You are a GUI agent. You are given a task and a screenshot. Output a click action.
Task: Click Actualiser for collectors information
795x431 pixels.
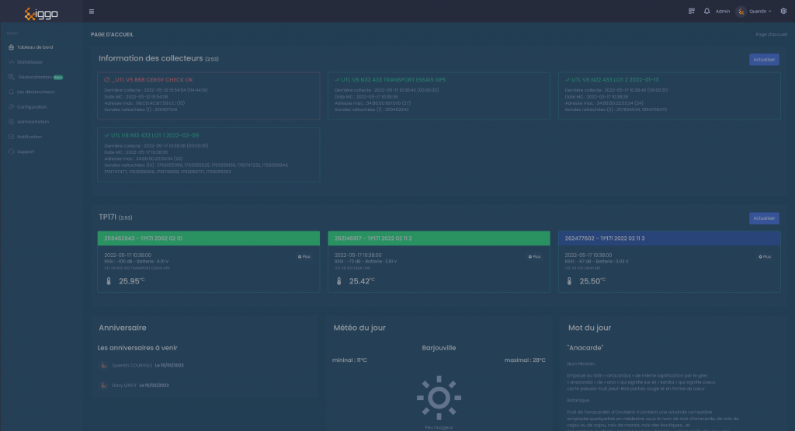[x=764, y=59]
